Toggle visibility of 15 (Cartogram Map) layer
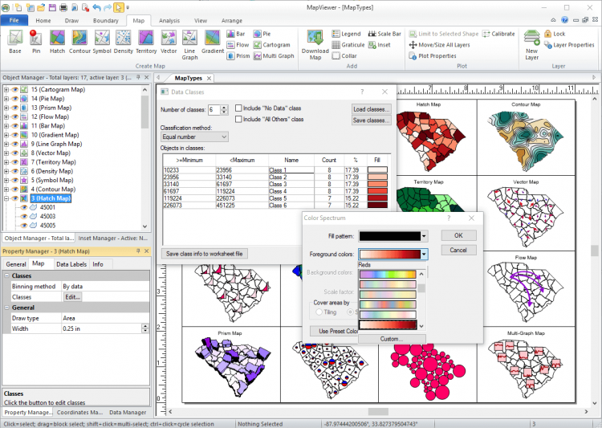Image resolution: width=602 pixels, height=428 pixels. click(15, 89)
